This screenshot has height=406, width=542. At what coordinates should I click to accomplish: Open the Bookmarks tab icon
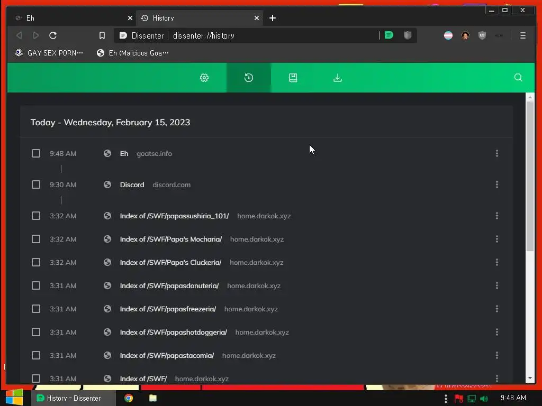coord(293,78)
